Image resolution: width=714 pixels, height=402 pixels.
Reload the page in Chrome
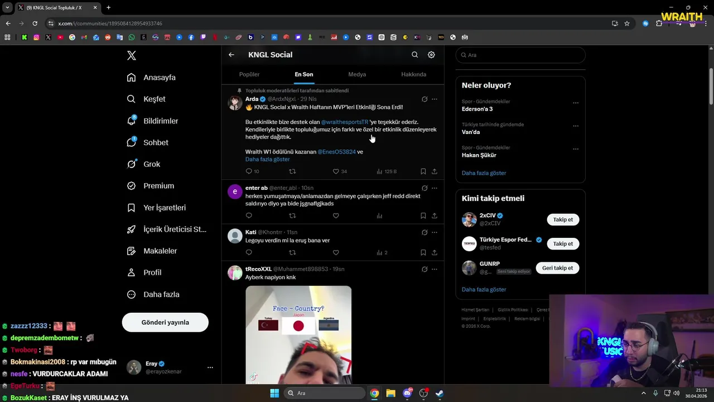[35, 23]
